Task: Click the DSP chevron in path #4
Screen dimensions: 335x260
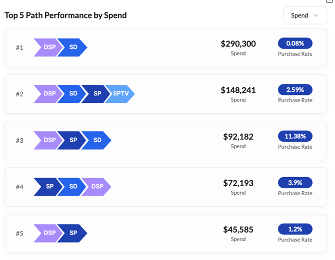Action: 97,187
